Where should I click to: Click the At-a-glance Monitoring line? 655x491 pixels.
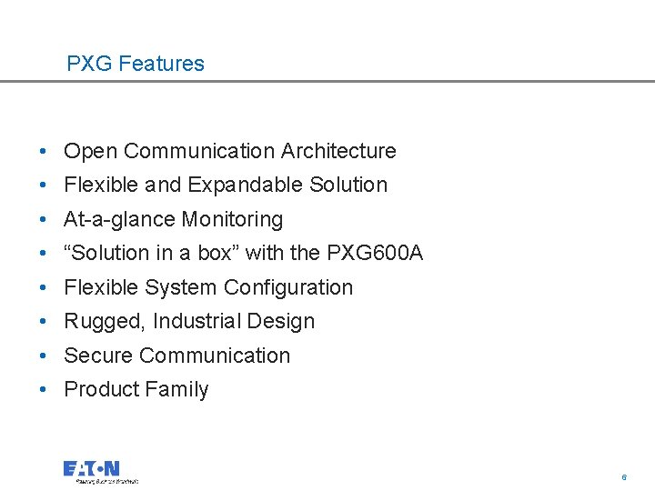click(174, 219)
